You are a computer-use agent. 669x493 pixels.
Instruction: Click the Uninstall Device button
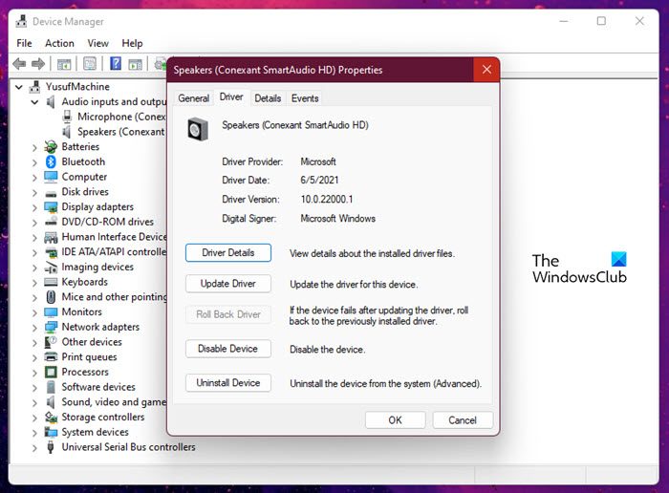(x=228, y=382)
